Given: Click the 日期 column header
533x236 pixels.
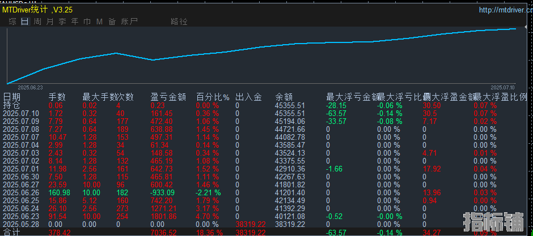Looking at the screenshot, I should click(x=11, y=97).
